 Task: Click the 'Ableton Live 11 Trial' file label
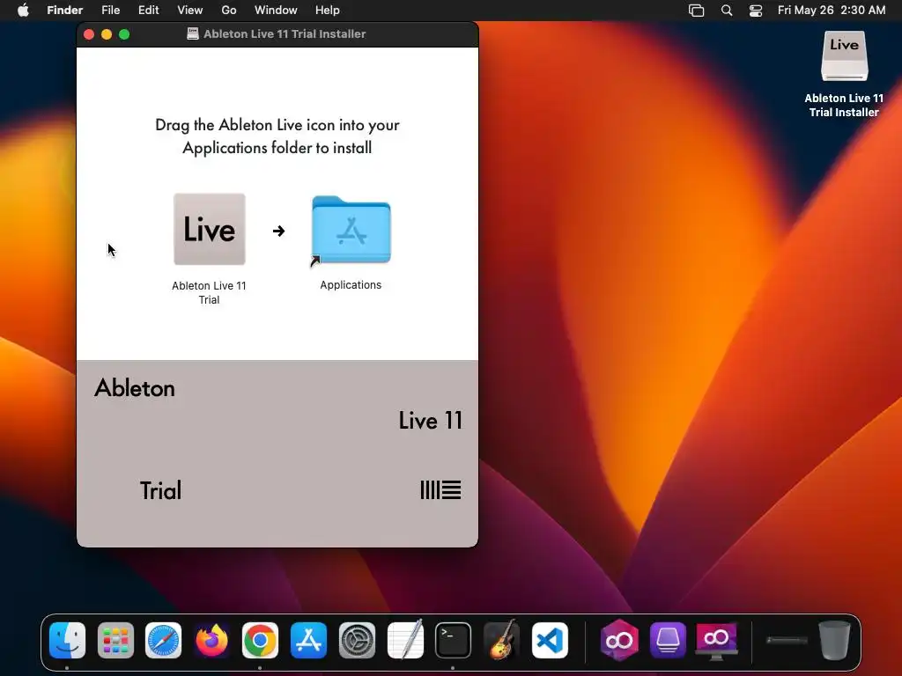[x=209, y=292]
